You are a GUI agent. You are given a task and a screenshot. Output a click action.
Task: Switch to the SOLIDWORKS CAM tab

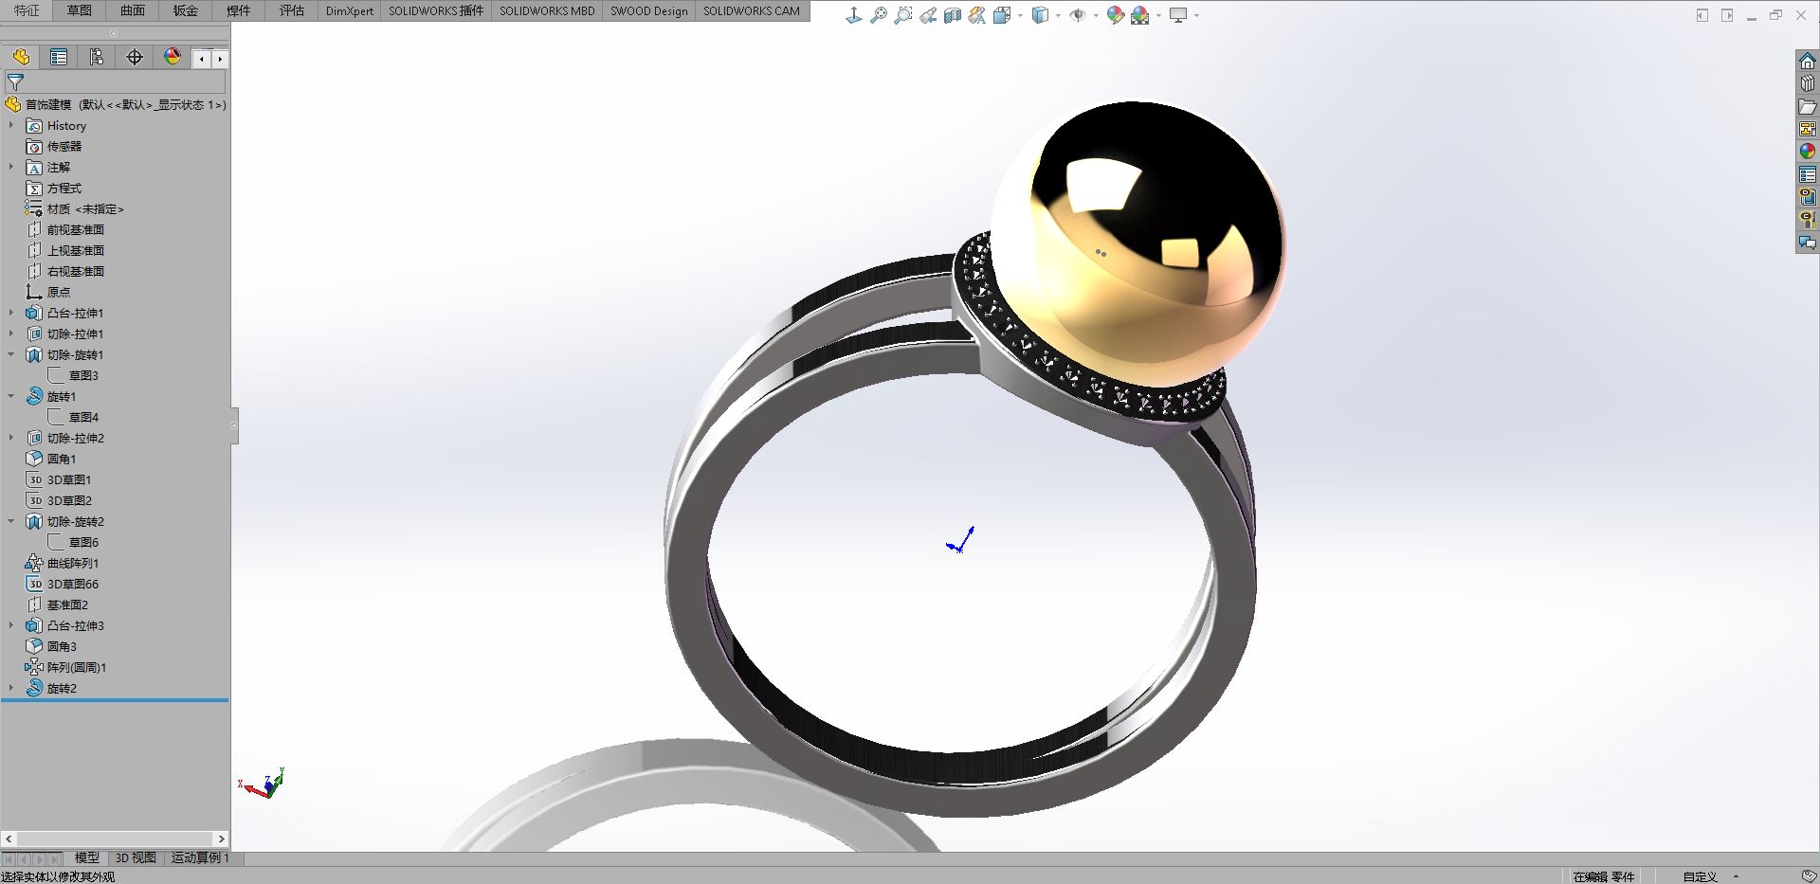(752, 10)
